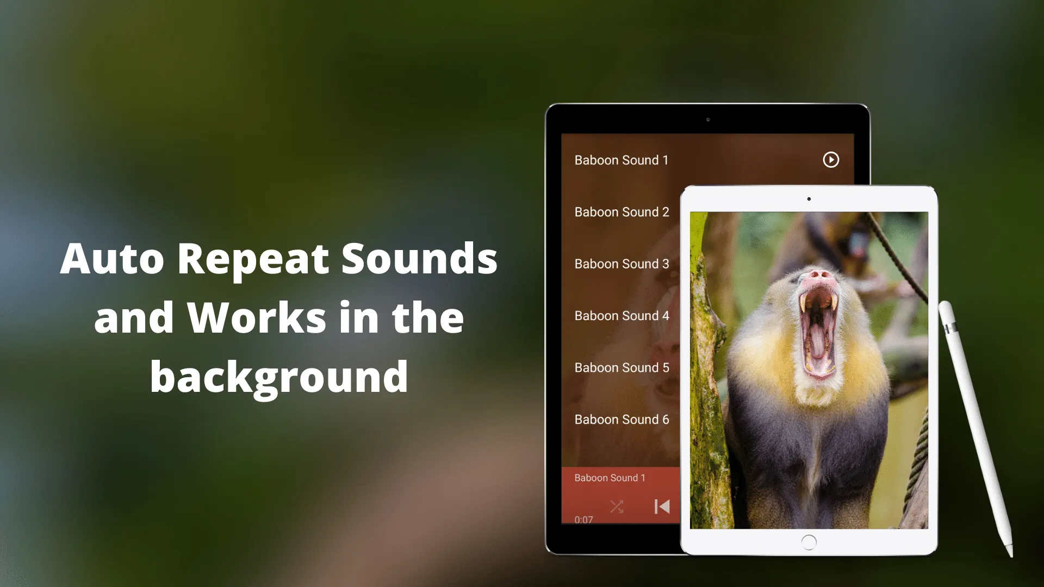
Task: Tap iPad home button to return
Action: coord(808,541)
